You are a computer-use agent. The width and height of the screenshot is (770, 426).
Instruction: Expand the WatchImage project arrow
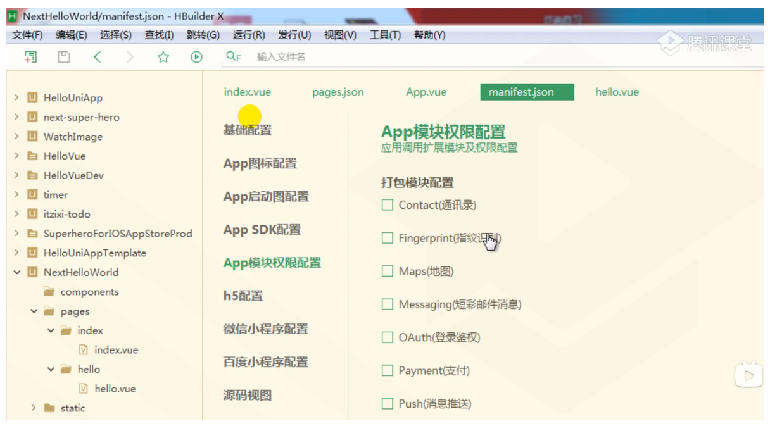point(16,137)
